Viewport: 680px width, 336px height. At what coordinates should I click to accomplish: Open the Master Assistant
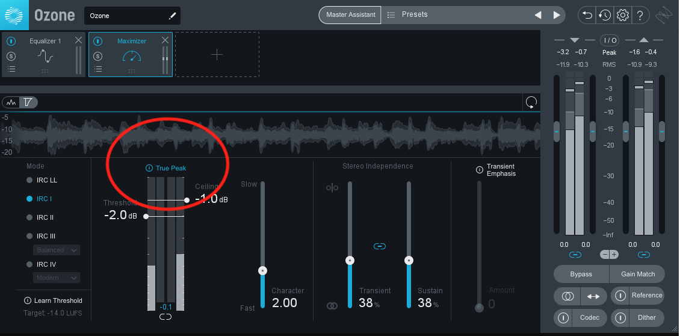[350, 15]
